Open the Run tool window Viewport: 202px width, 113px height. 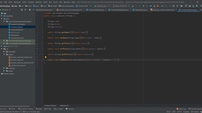click(x=3, y=109)
